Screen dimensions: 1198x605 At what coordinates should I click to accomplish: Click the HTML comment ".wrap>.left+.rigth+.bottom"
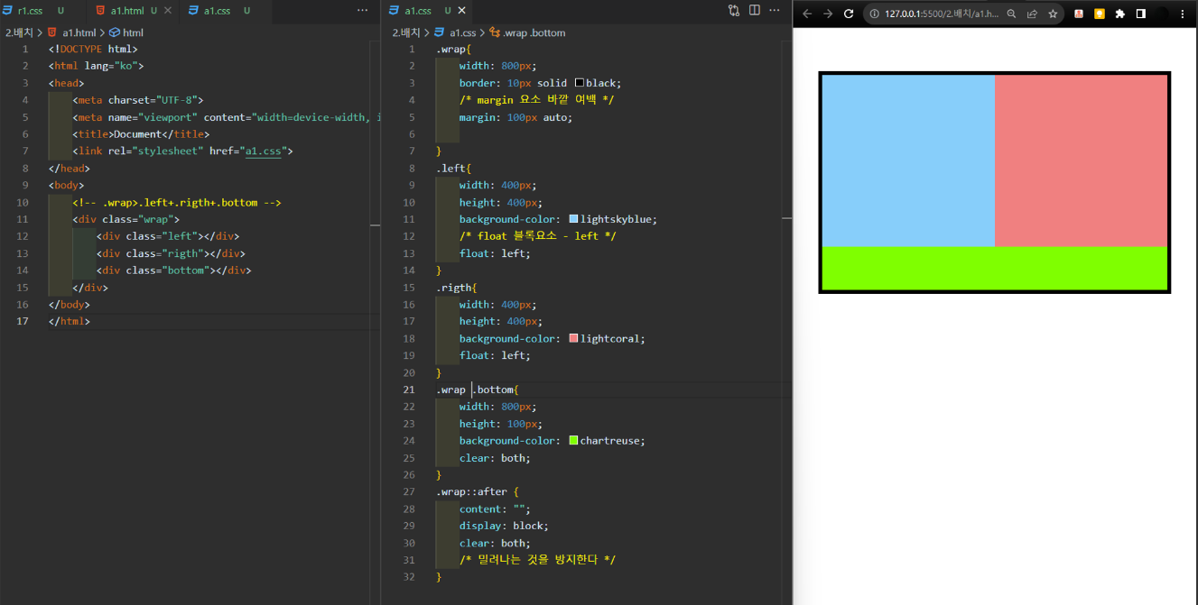click(177, 203)
